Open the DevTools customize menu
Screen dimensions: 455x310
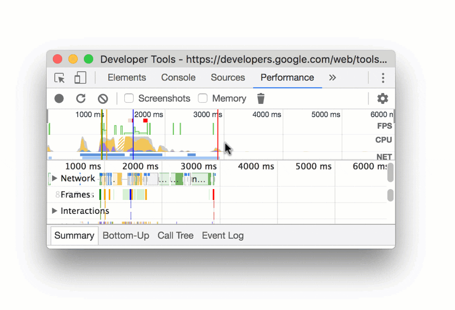[383, 78]
